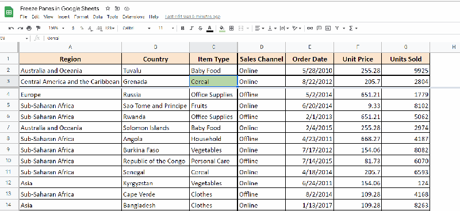Open the Extensions menu
Image resolution: width=460 pixels, height=211 pixels.
tap(133, 17)
